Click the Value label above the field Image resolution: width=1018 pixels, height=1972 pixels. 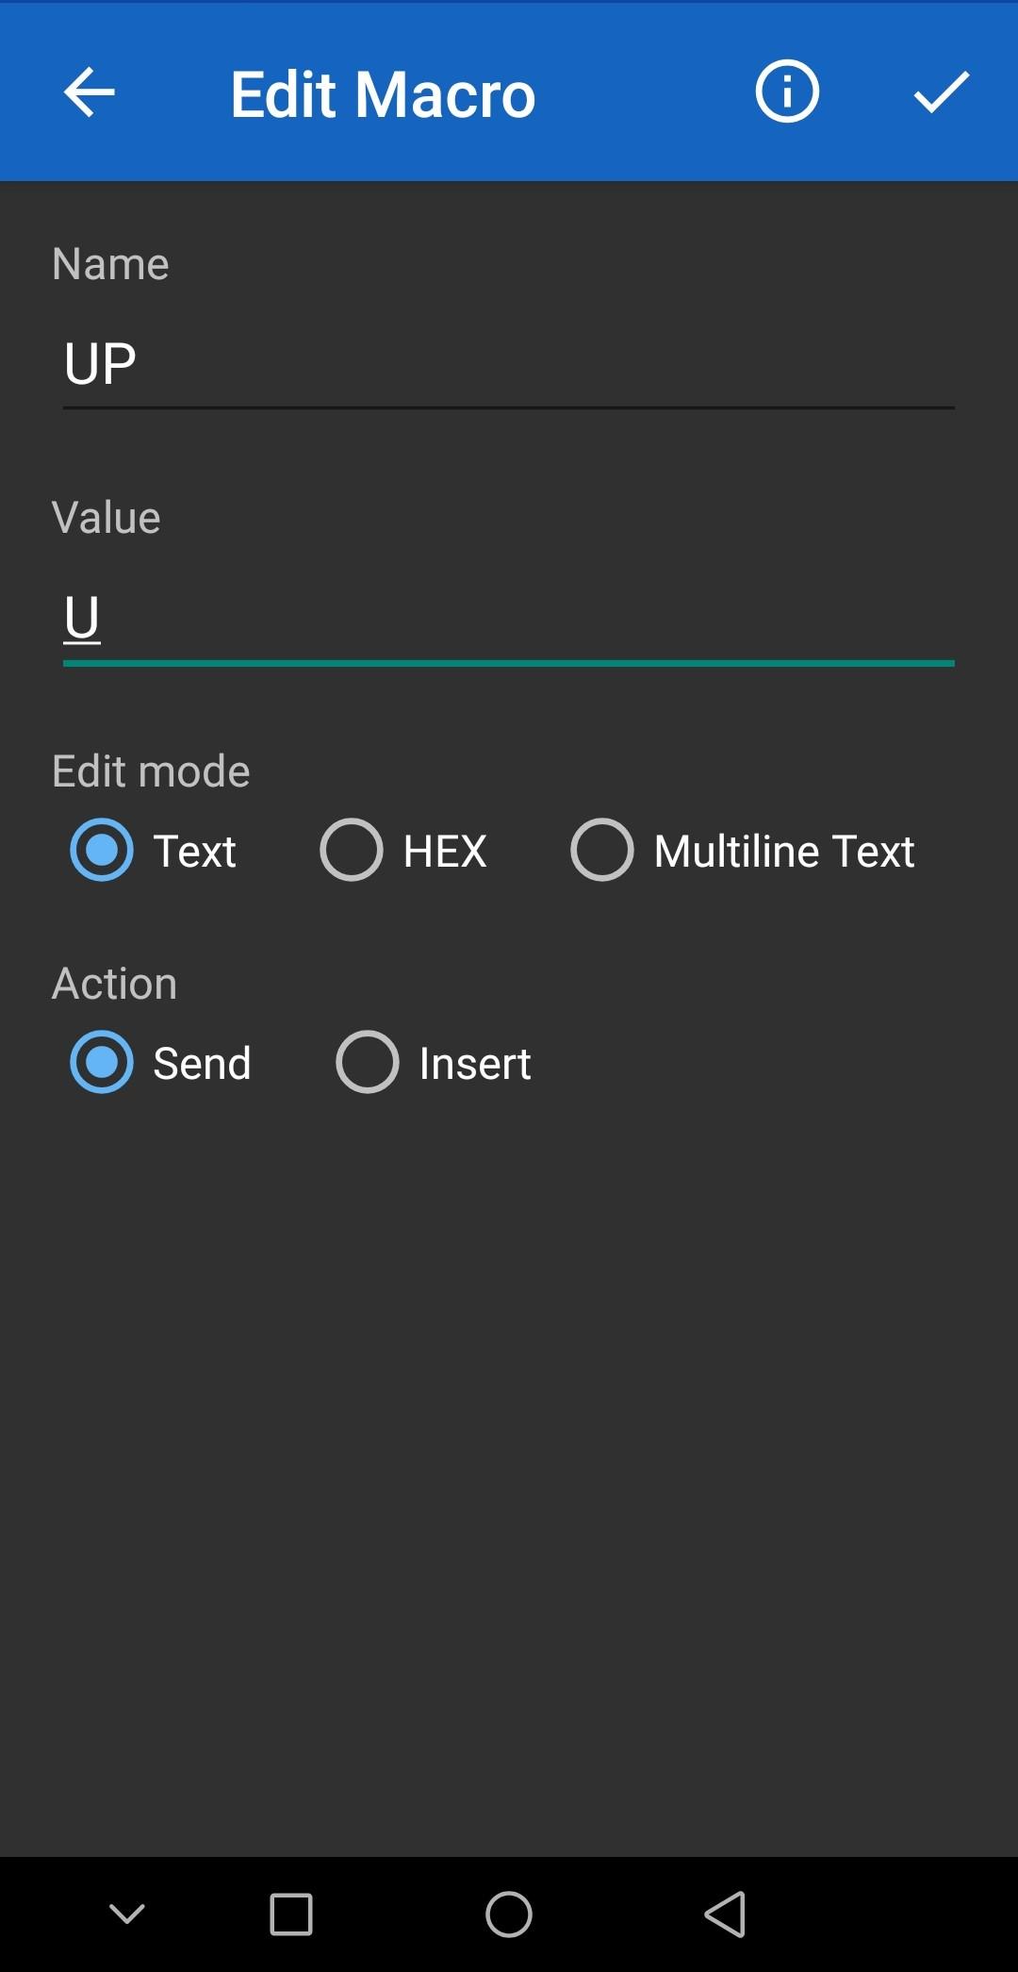point(107,516)
